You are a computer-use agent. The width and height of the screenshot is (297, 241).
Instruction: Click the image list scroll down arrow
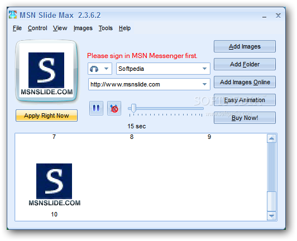[x=271, y=216]
